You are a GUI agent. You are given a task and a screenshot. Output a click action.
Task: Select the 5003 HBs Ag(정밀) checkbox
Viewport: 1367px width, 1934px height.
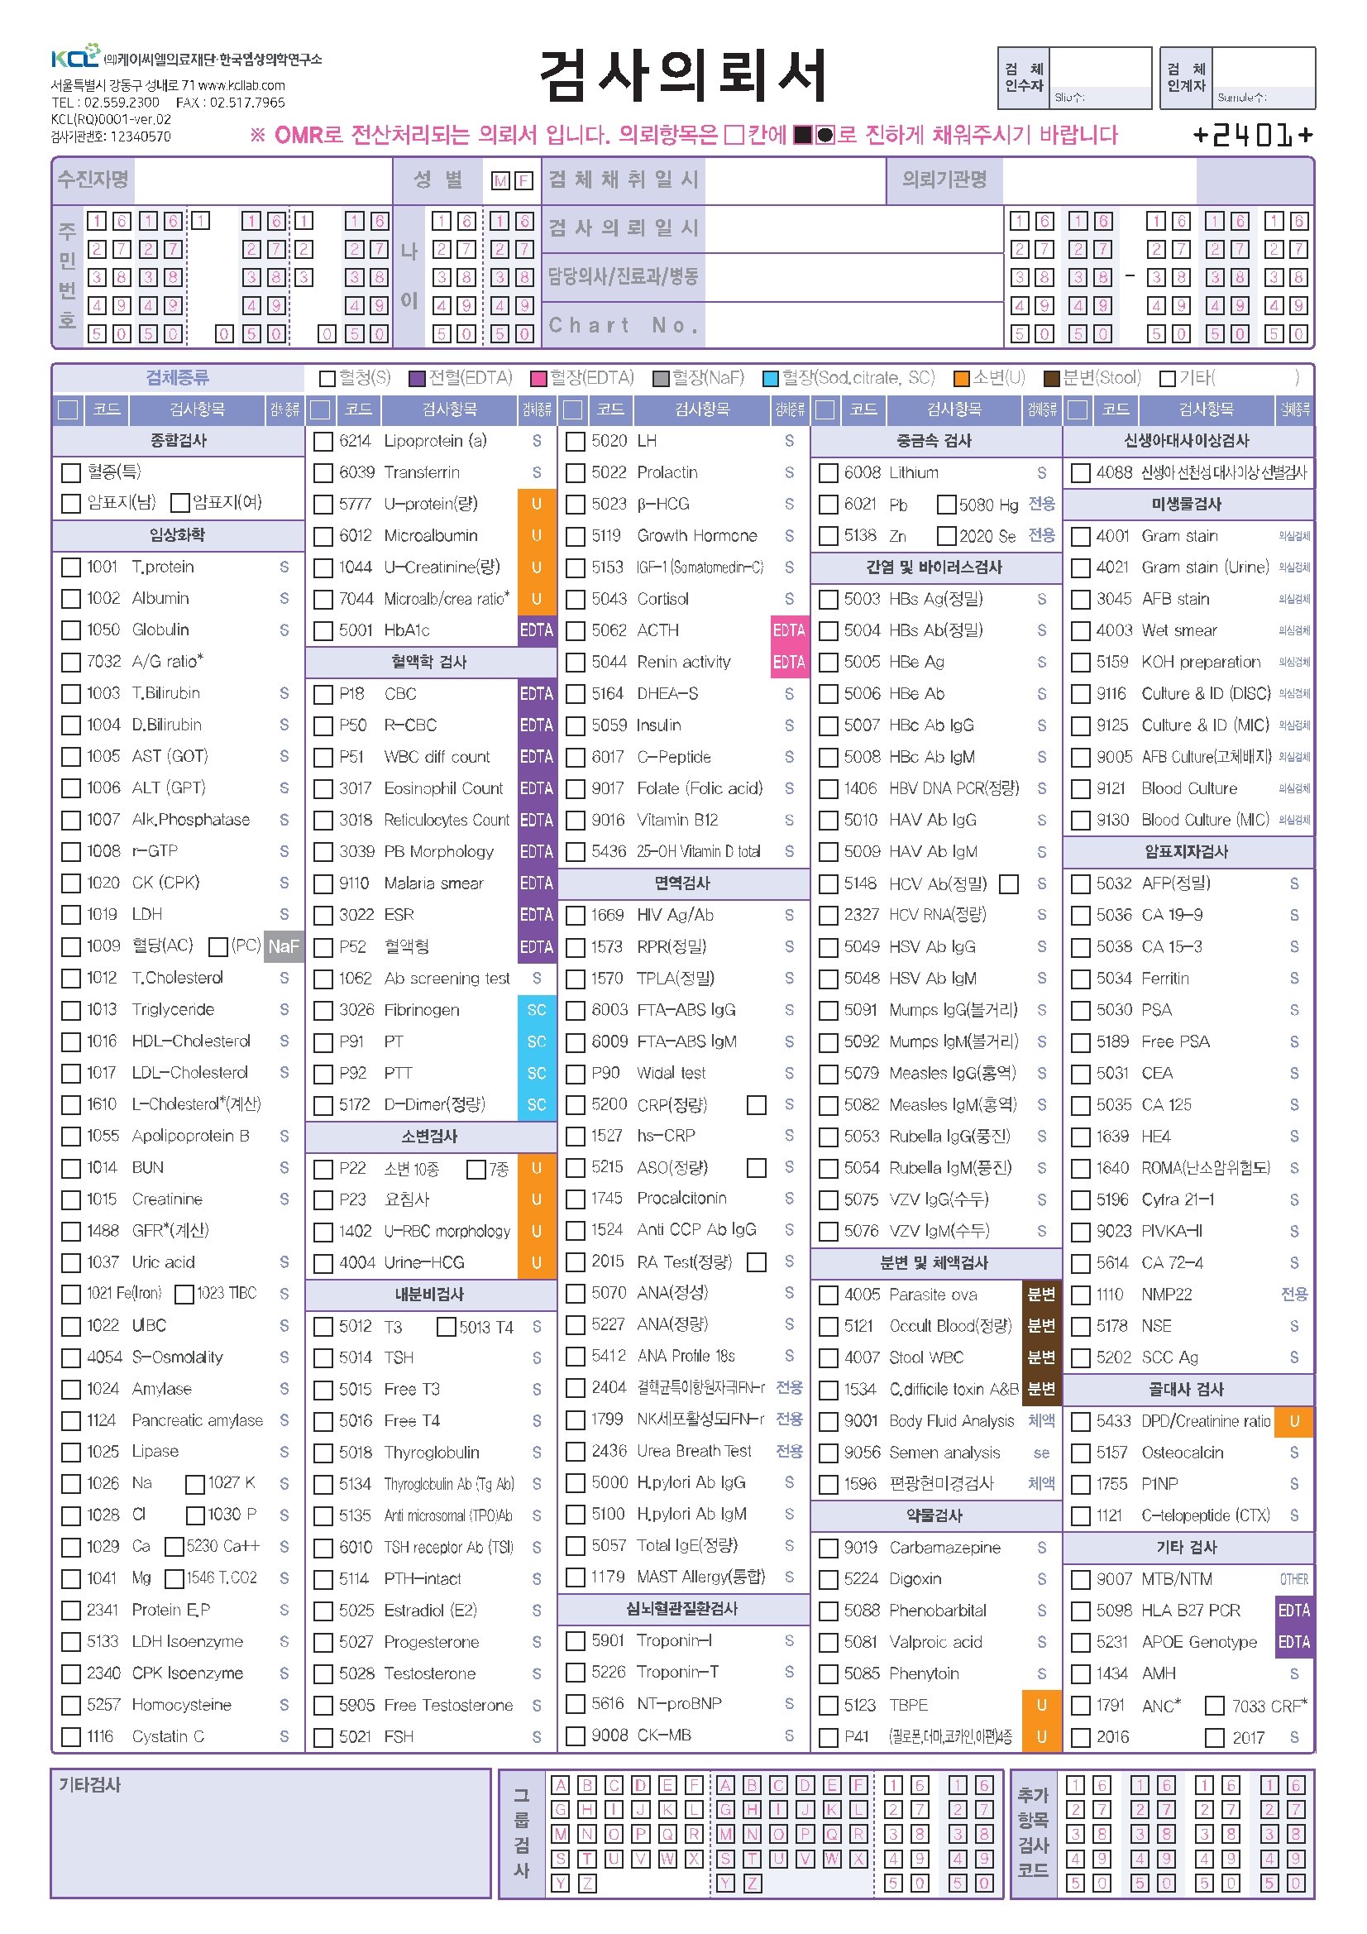(829, 599)
